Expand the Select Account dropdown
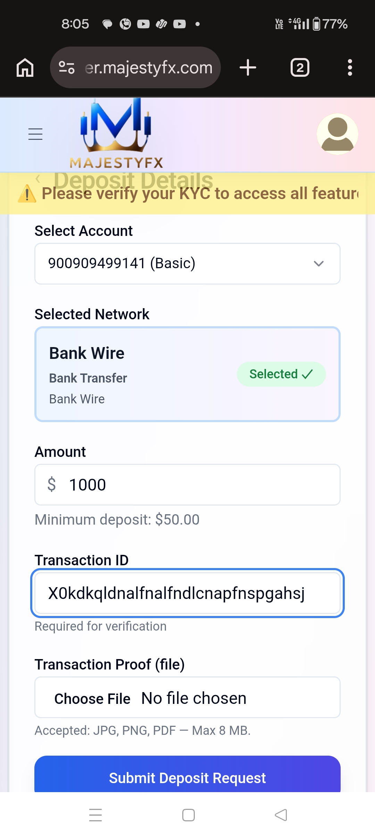This screenshot has width=375, height=838. [x=187, y=264]
